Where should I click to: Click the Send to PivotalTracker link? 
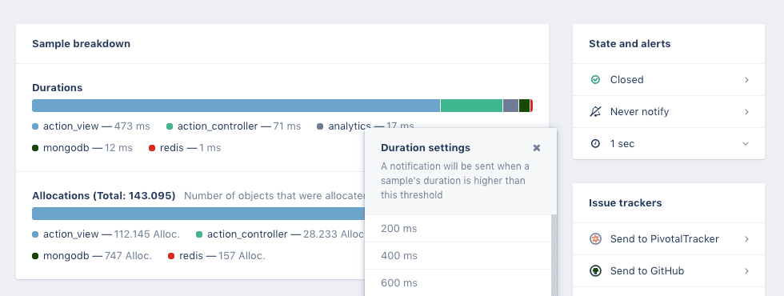[x=665, y=239]
